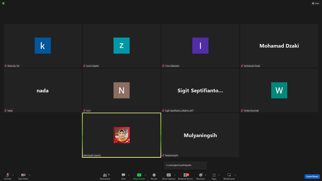Open audio options arrow beside Unmute
This screenshot has height=181, width=322.
[x=13, y=175]
